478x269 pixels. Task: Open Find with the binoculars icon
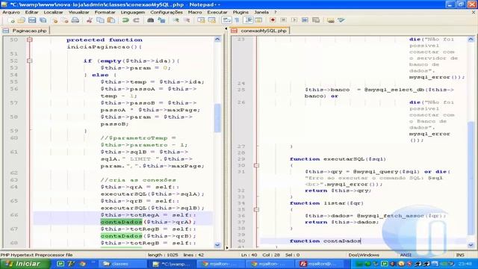[151, 20]
